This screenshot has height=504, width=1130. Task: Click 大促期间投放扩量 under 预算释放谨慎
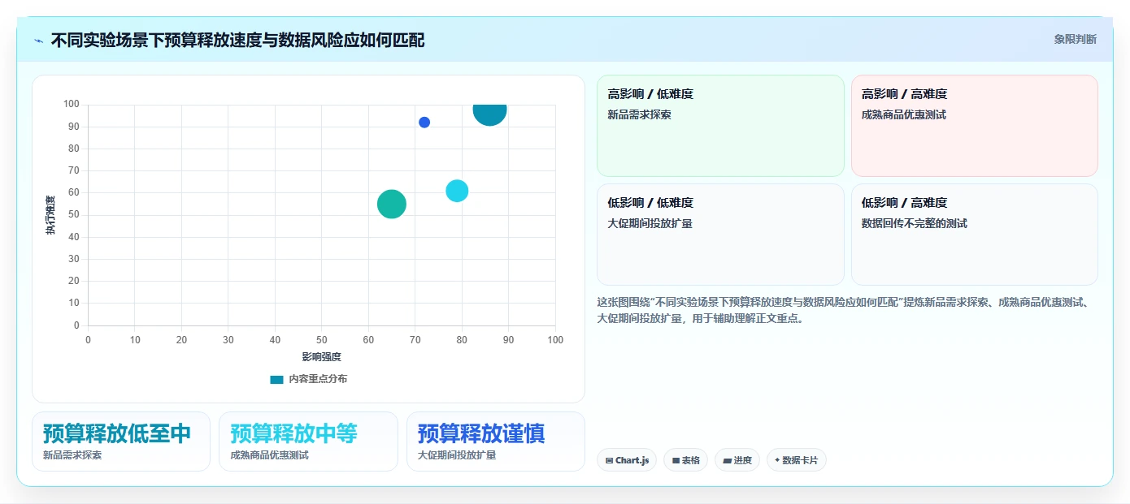(x=457, y=455)
